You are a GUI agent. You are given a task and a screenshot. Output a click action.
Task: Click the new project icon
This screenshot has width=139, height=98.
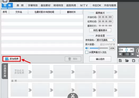pyautogui.click(x=120, y=60)
